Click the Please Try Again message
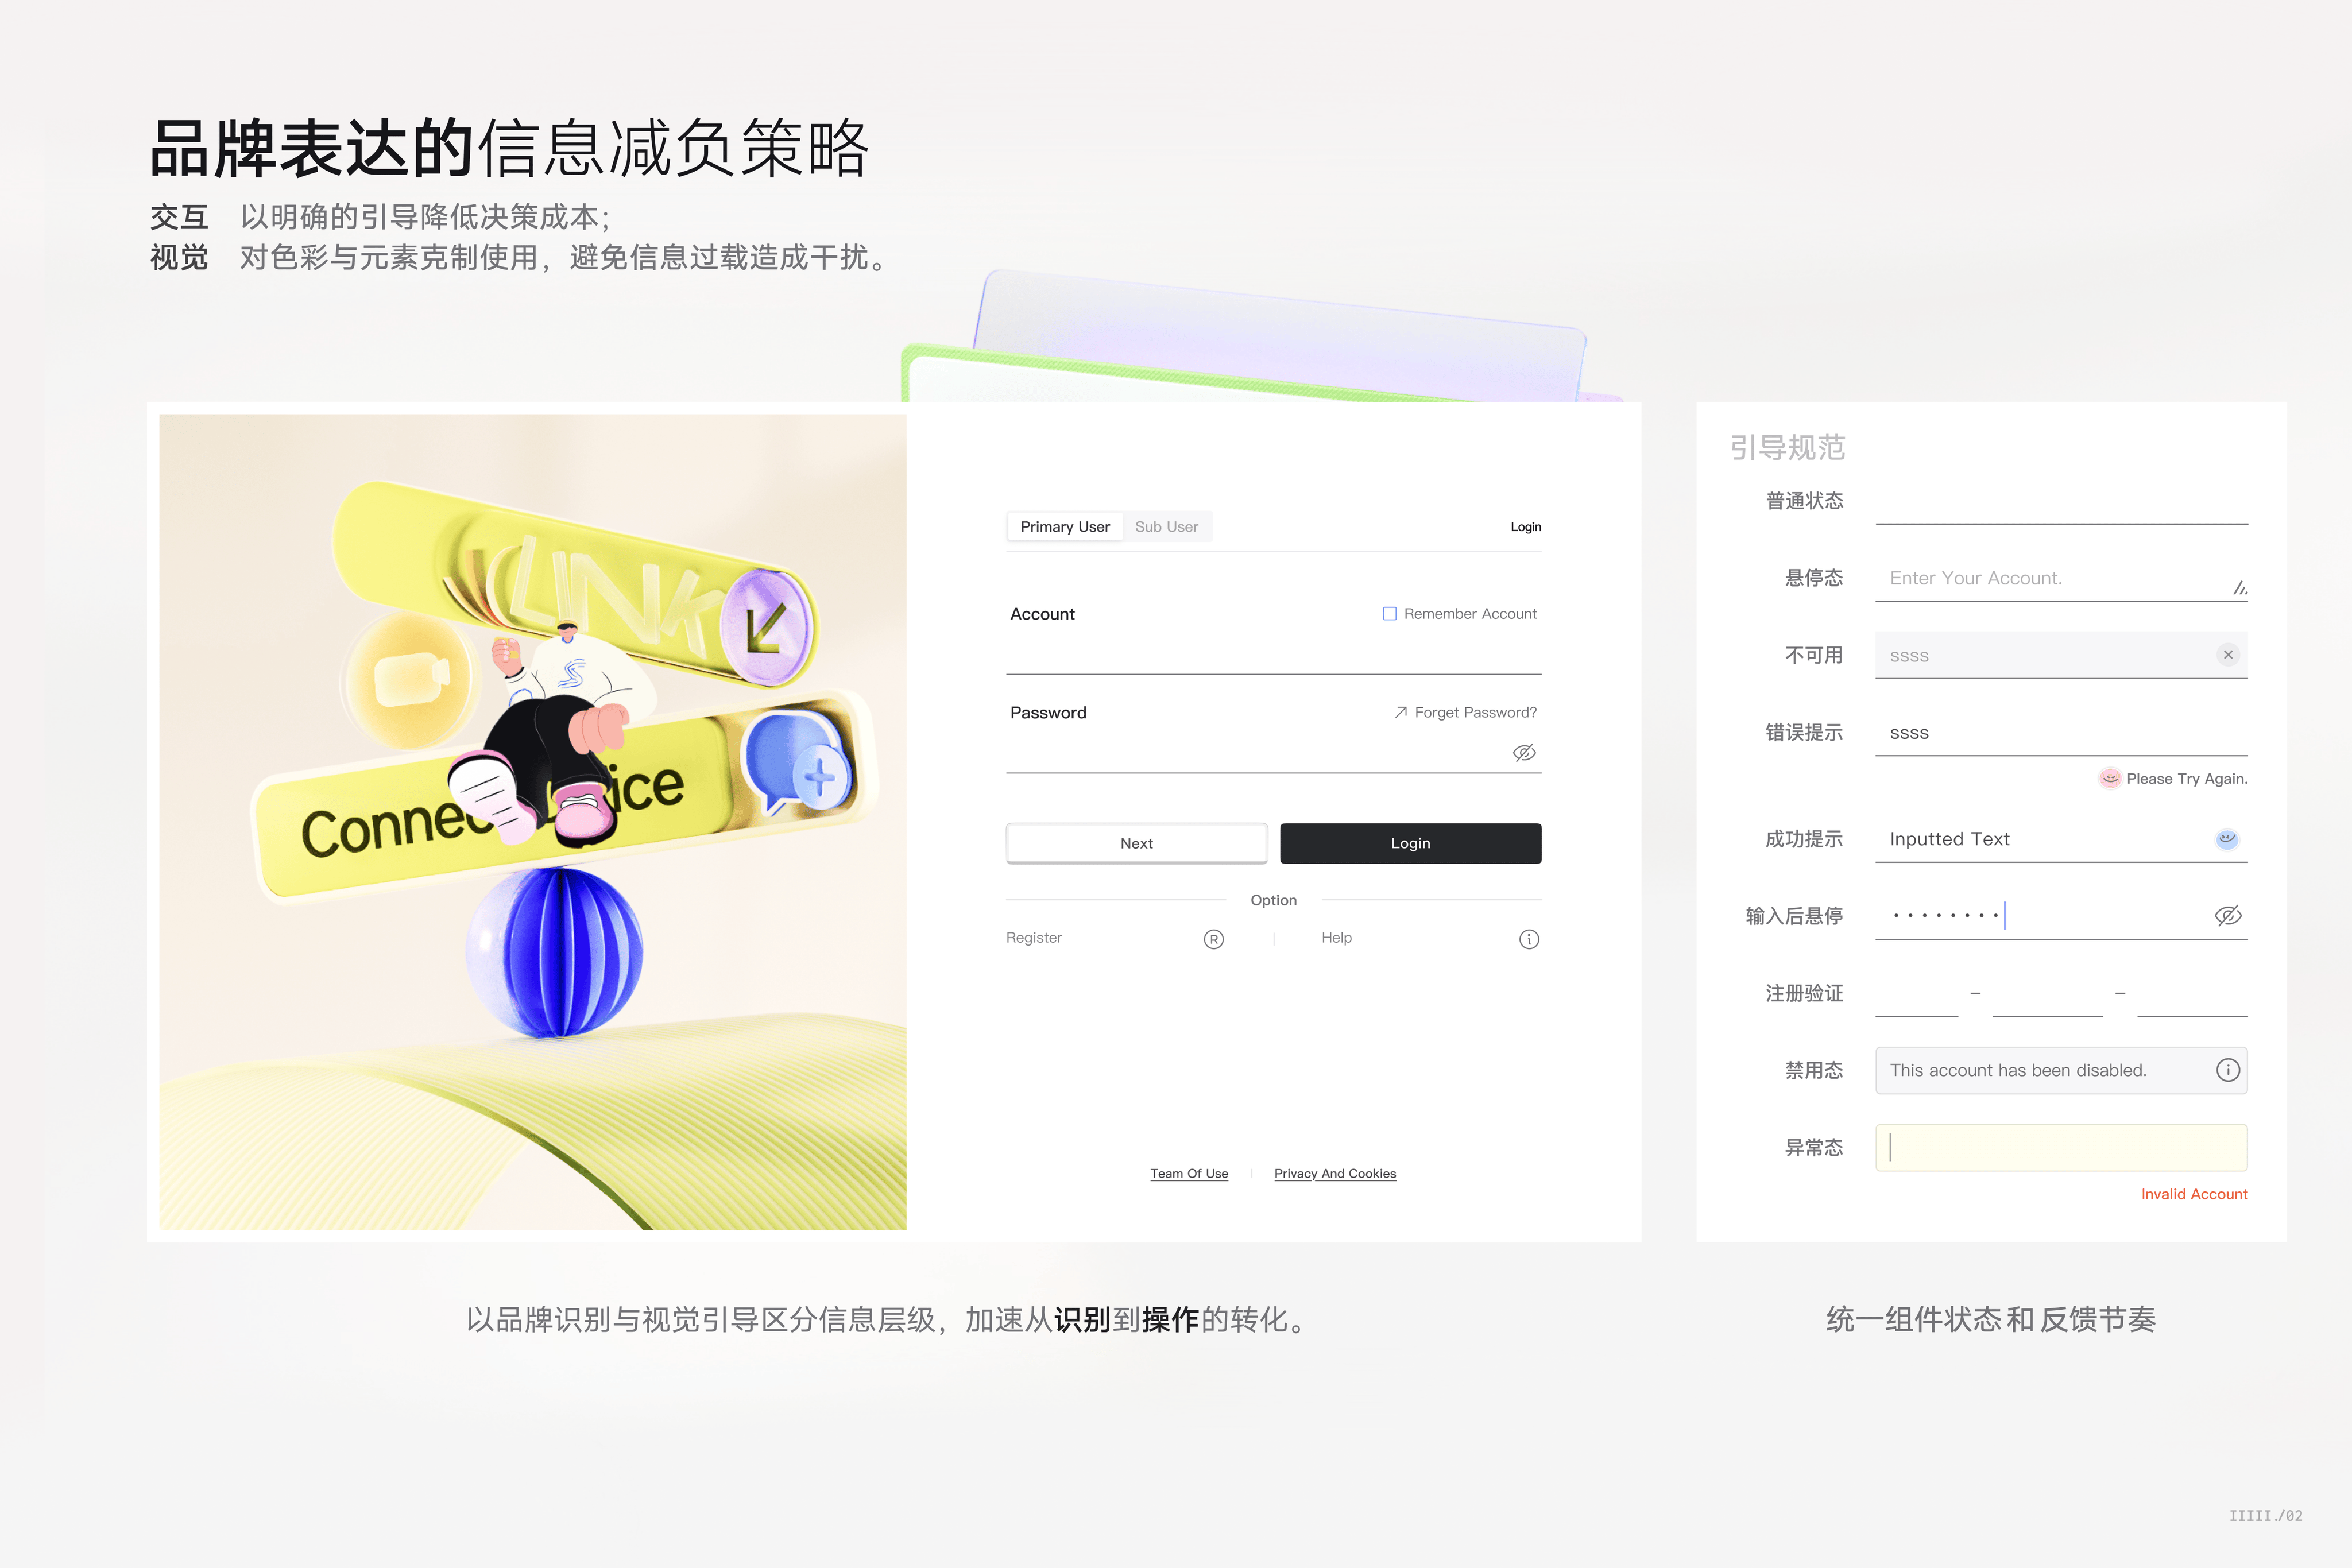 tap(2187, 779)
